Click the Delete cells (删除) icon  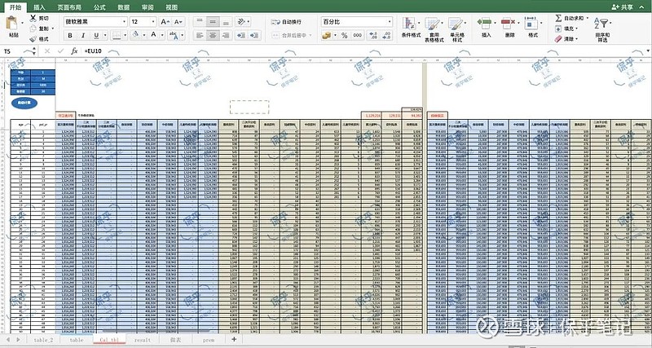point(508,23)
